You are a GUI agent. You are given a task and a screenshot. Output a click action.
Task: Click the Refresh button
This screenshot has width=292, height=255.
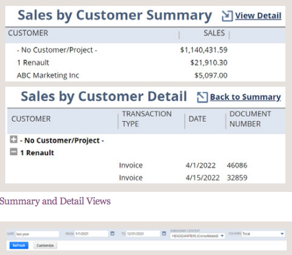click(19, 245)
